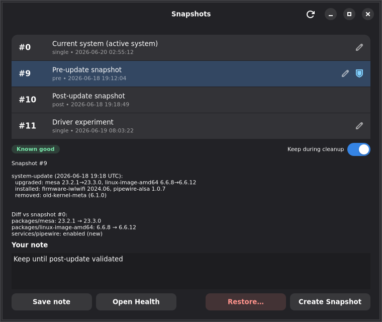Select the Pre-update snapshot #9 row
Viewport: 382px width, 322px height.
tap(191, 73)
